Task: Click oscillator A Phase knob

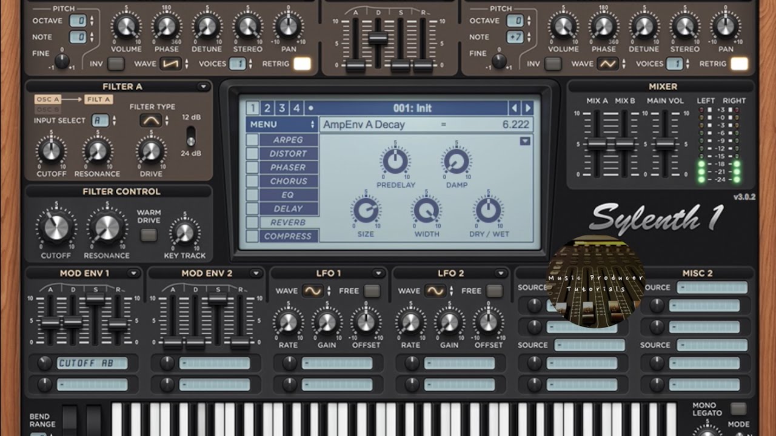Action: (166, 27)
